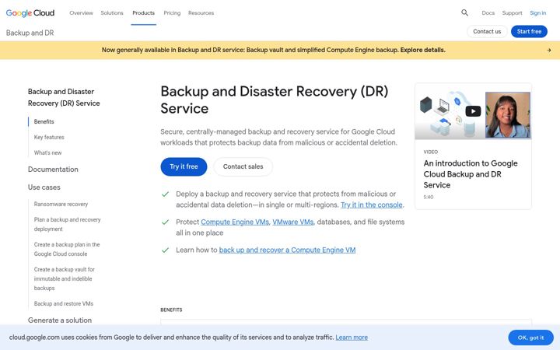Click the video thumbnail image of presenter

(x=507, y=114)
